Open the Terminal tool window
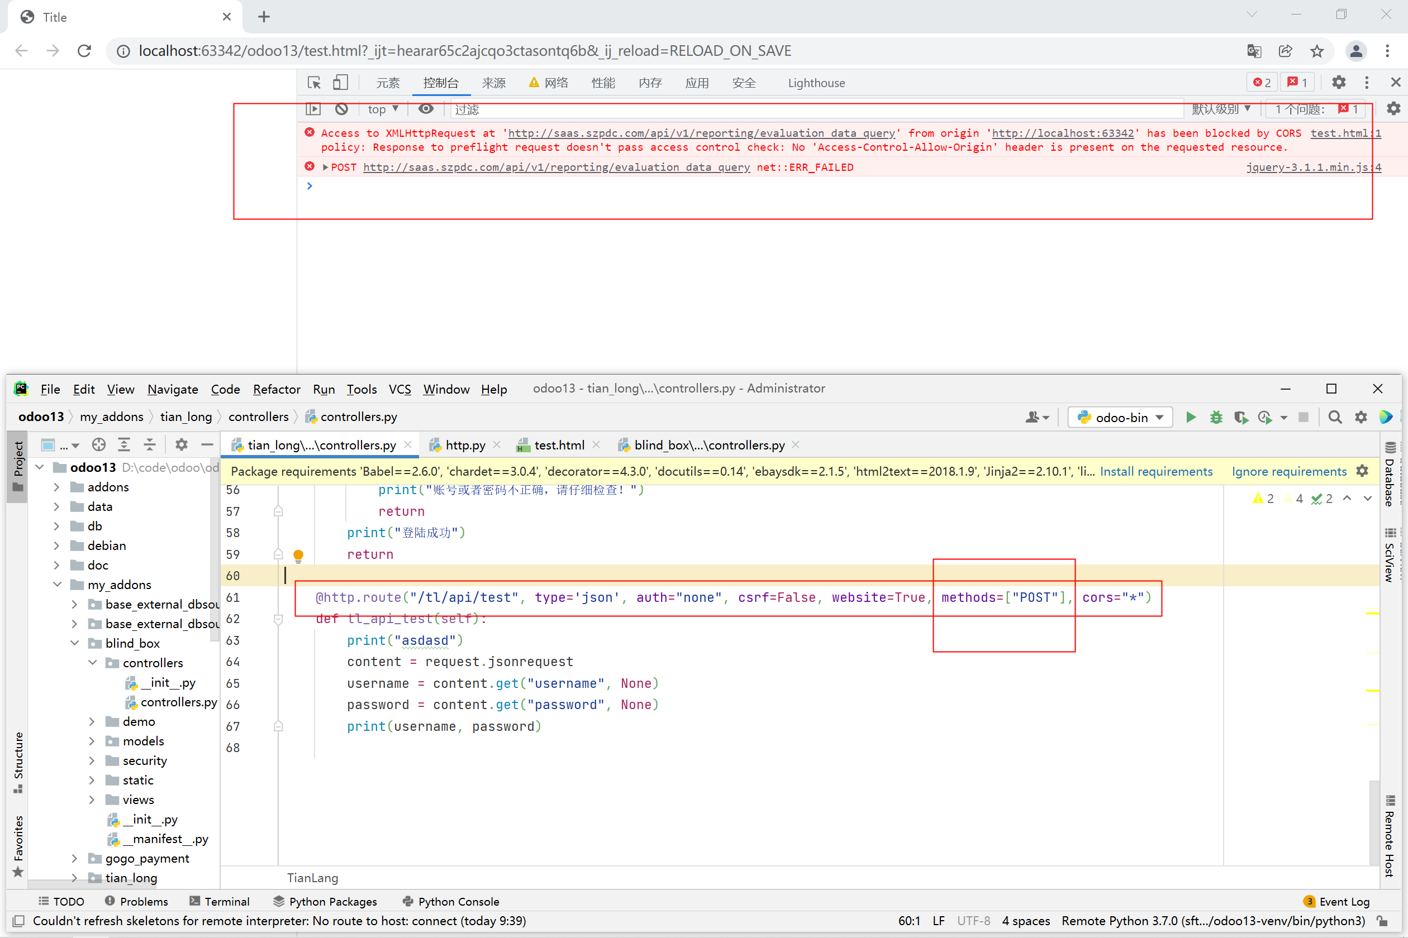The width and height of the screenshot is (1408, 938). [x=220, y=901]
